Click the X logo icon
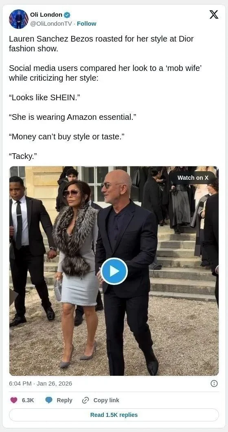This screenshot has height=432, width=228. pos(214,14)
